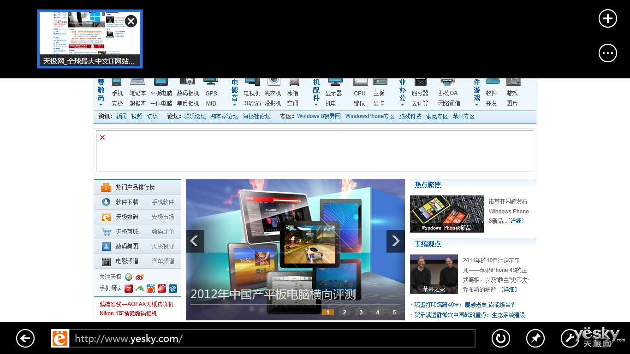
Task: Click 软件下载 download icon
Action: point(106,202)
